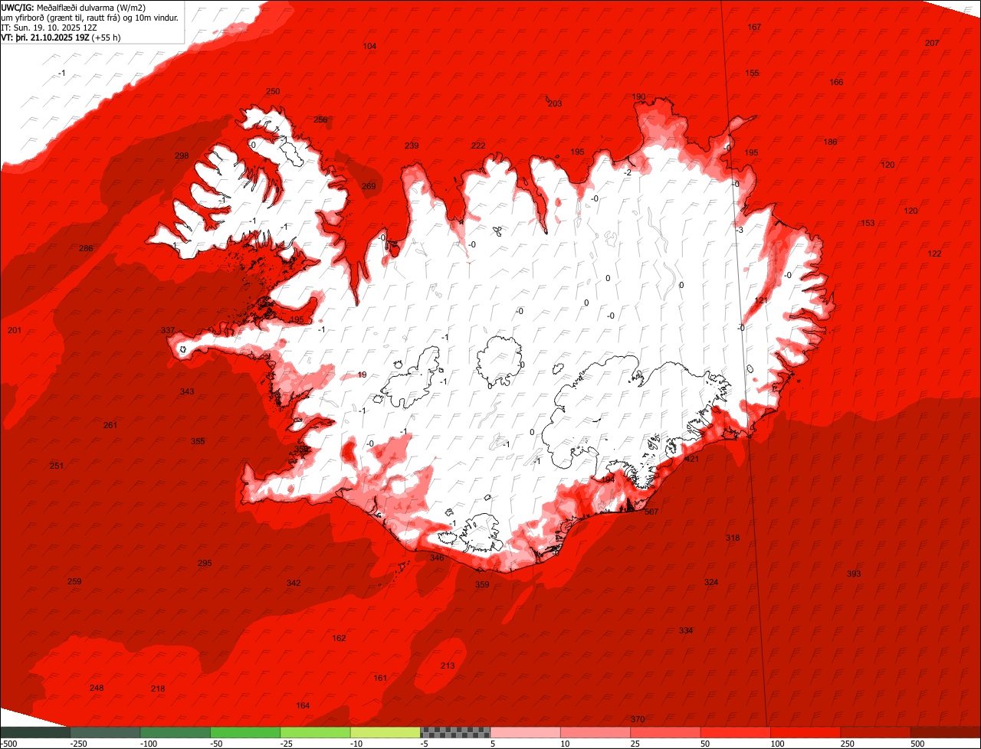Click the map value '298'
Image resolution: width=981 pixels, height=749 pixels.
tap(182, 155)
